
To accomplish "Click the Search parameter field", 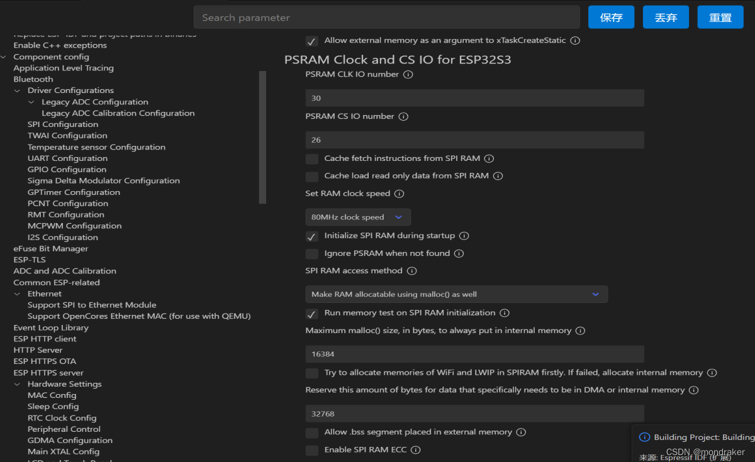I will pos(387,18).
